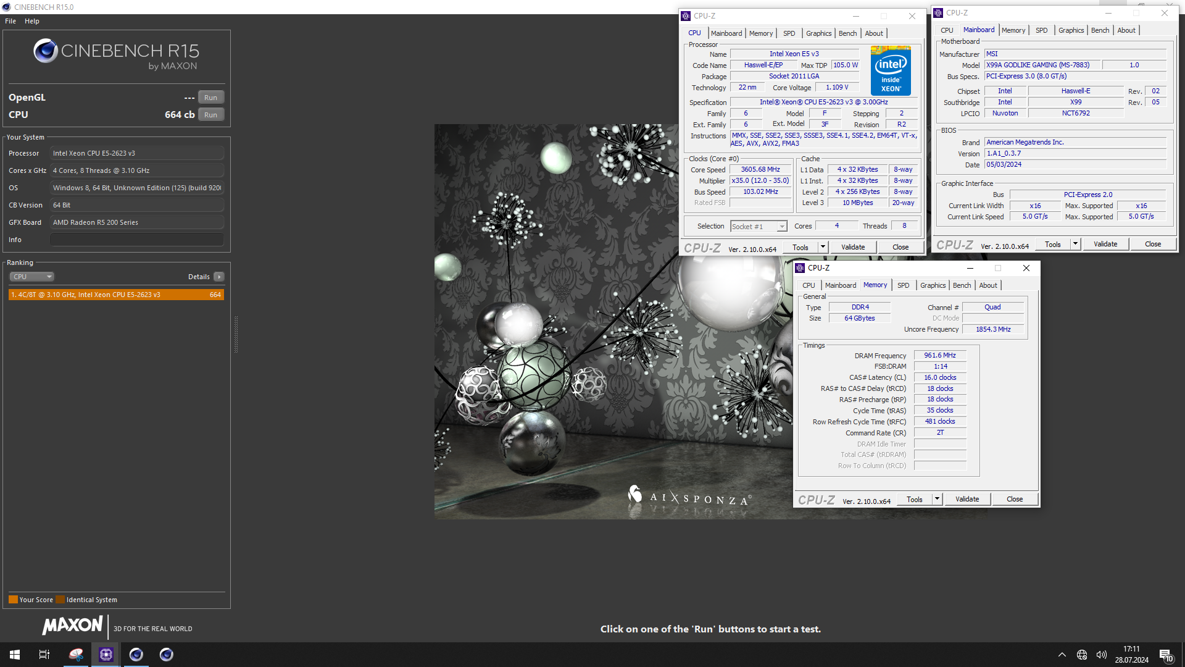Click the Info input field
Screen dimensions: 1185x667
click(137, 240)
